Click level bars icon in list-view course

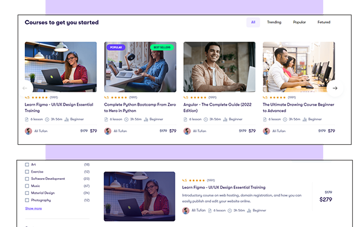pos(249,211)
